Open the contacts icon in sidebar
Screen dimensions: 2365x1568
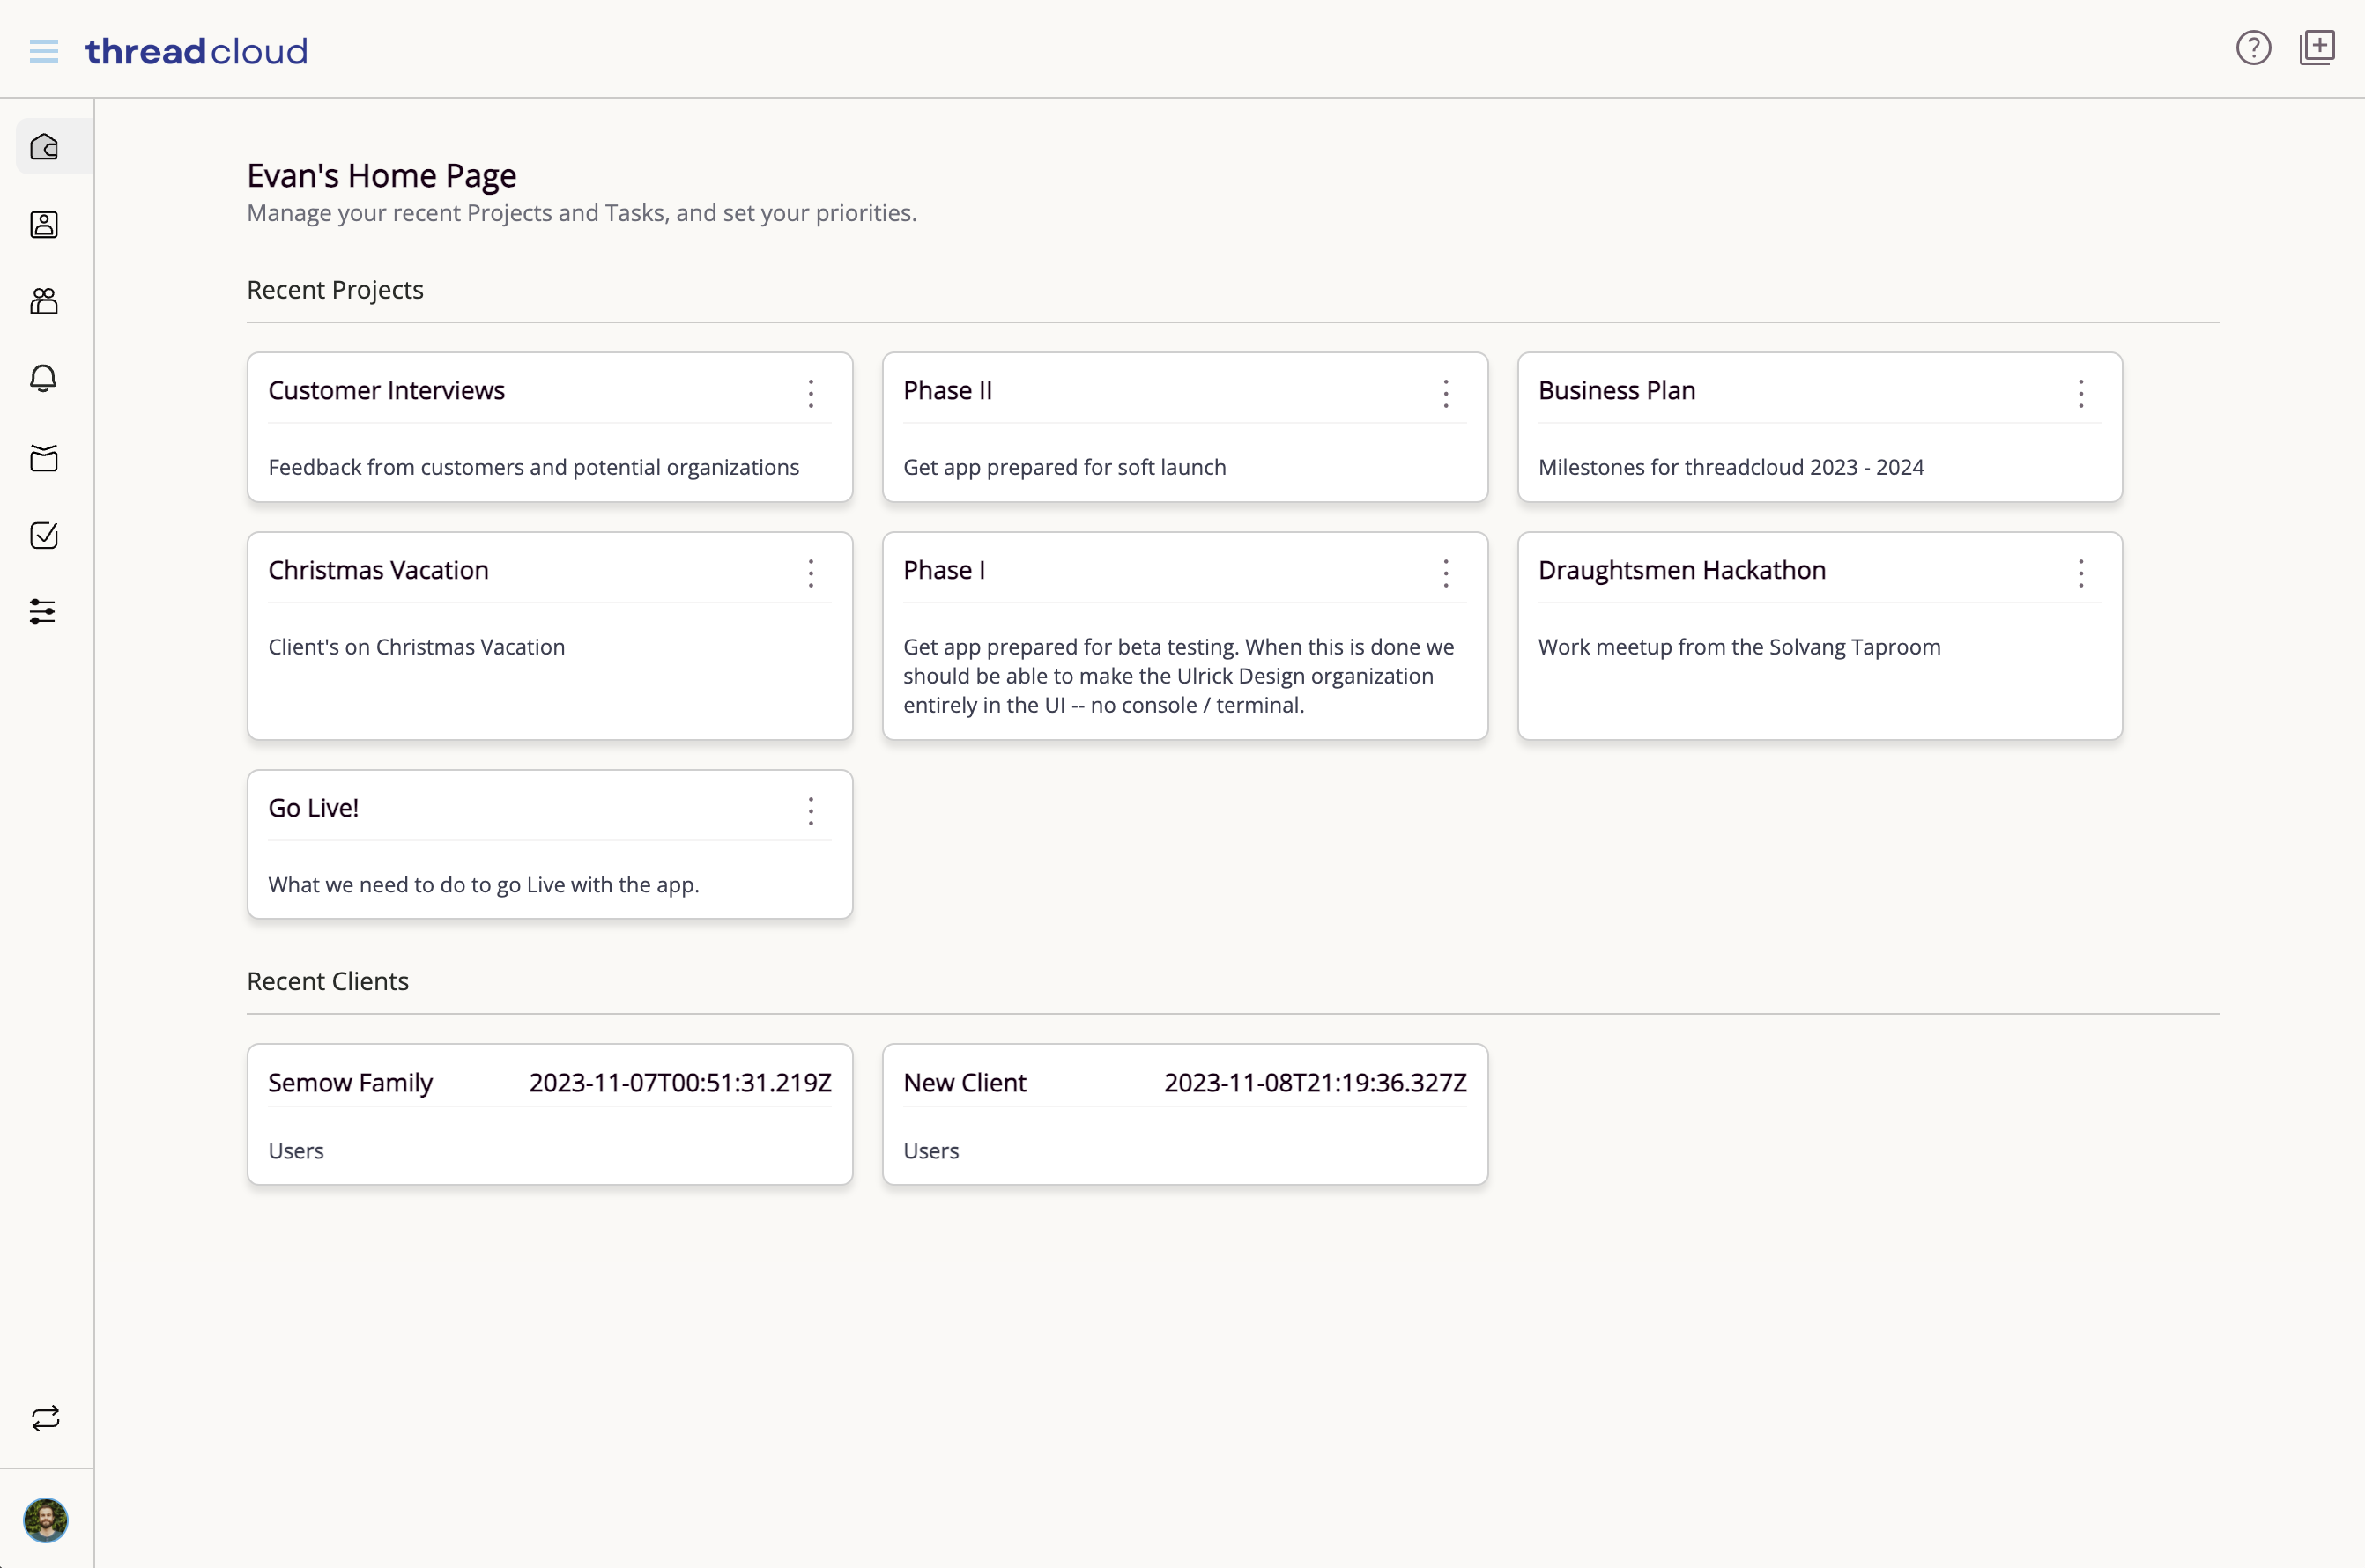click(x=44, y=224)
